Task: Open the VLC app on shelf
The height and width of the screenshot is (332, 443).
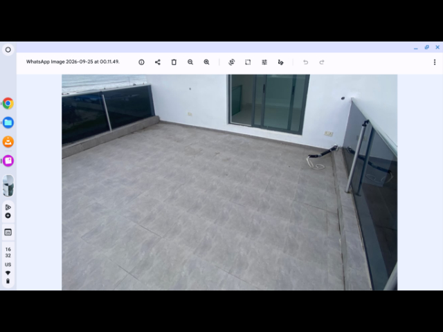Action: [8, 142]
